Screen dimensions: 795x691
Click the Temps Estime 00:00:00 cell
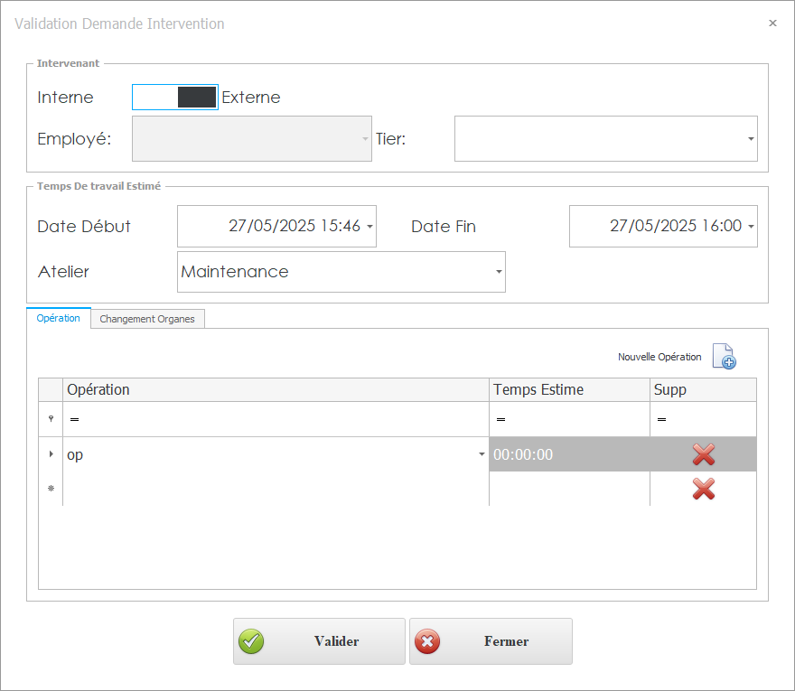[569, 454]
